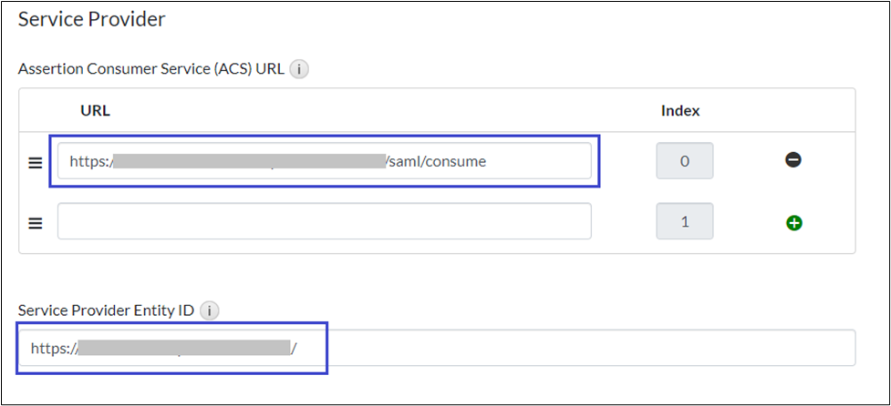Click drag handle of the saml/consume row
This screenshot has height=406, width=891.
click(36, 162)
